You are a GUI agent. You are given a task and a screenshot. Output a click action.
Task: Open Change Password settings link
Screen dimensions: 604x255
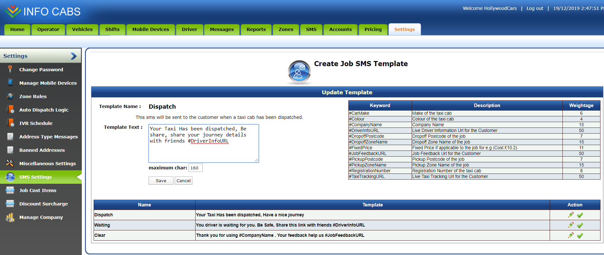tap(41, 69)
